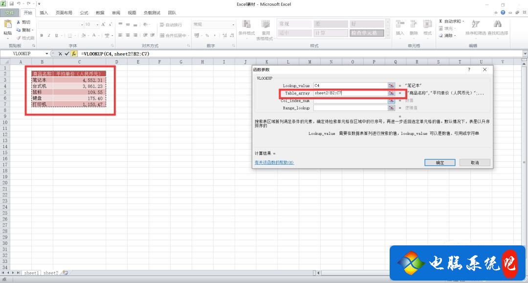Toggle center text horizontally
This screenshot has height=283, width=528.
click(128, 35)
